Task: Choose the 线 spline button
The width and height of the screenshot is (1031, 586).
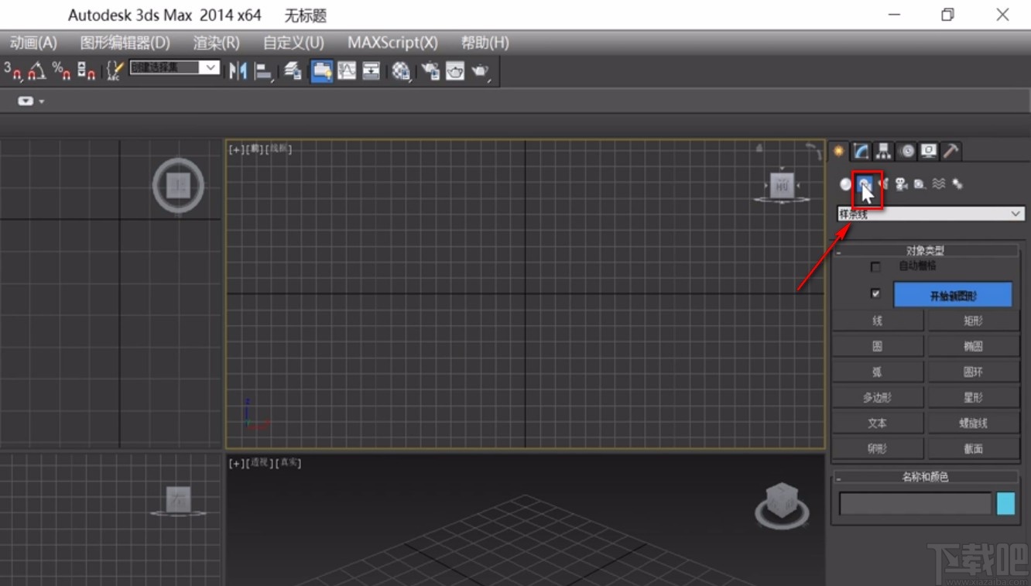Action: [878, 320]
